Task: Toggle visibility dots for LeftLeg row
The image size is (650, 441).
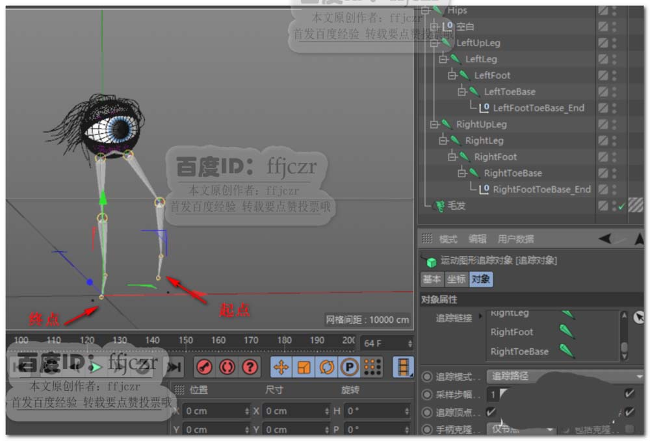Action: (614, 59)
